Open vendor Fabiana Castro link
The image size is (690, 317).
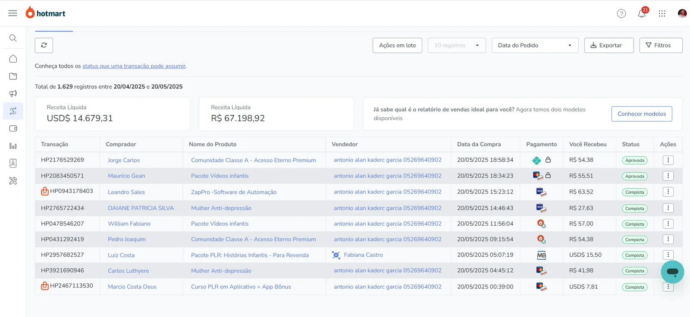click(363, 255)
